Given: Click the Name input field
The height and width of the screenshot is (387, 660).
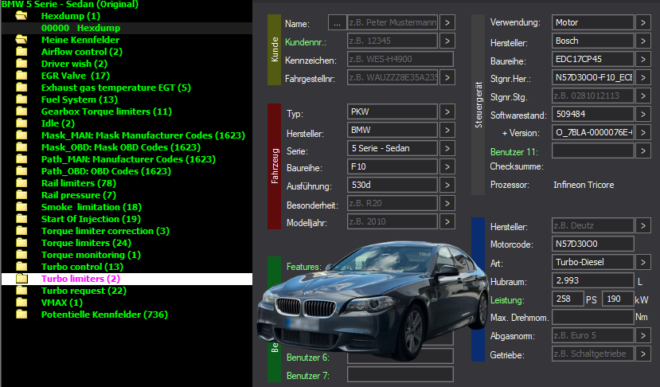Looking at the screenshot, I should point(392,23).
